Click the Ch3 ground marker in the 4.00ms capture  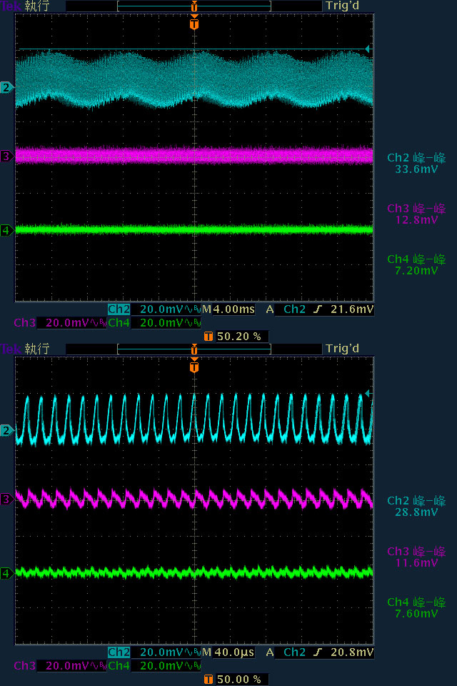pyautogui.click(x=6, y=156)
